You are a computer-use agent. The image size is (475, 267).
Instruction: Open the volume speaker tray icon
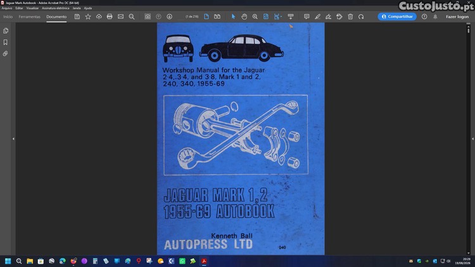(448, 261)
